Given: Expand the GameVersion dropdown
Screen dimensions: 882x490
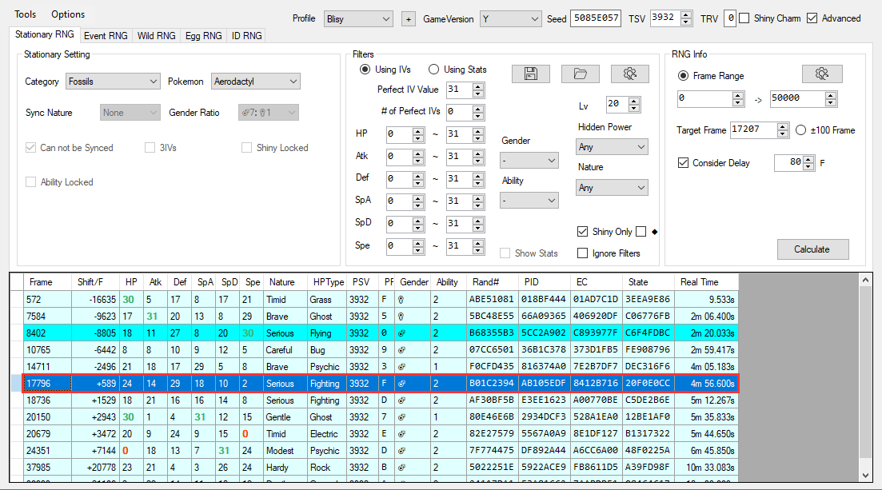Looking at the screenshot, I should 511,19.
